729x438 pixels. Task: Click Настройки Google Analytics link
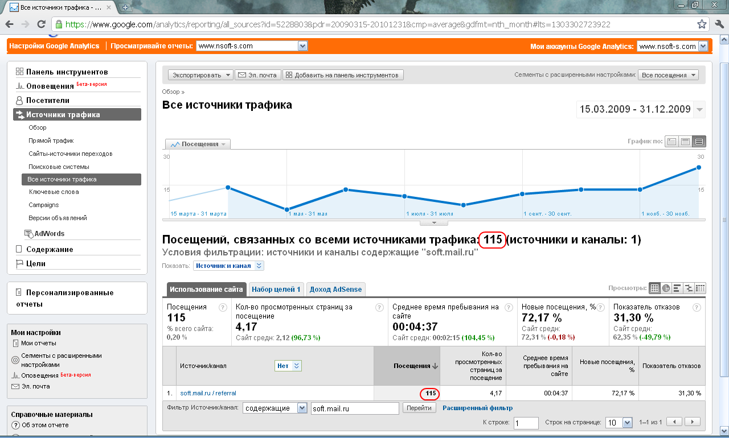click(x=54, y=46)
